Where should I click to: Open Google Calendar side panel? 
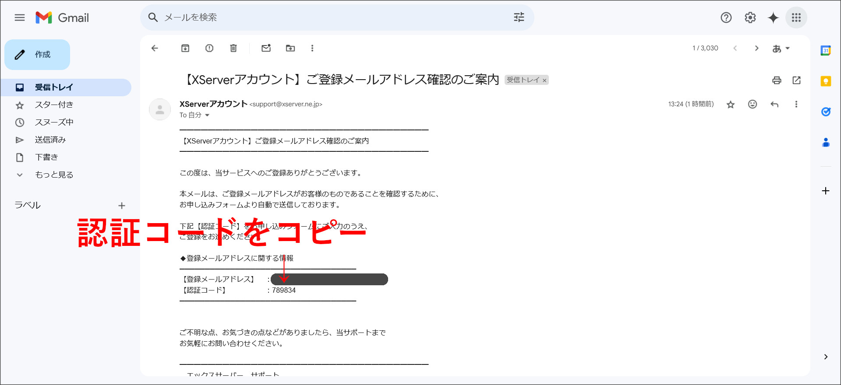click(826, 50)
